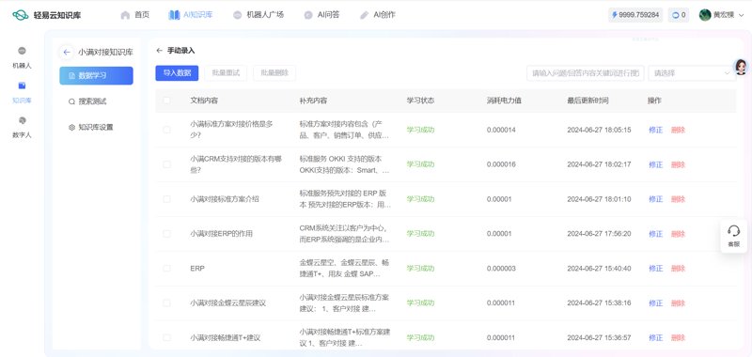Click the 搜索测试 magnifier icon
752x357 pixels.
(x=72, y=101)
